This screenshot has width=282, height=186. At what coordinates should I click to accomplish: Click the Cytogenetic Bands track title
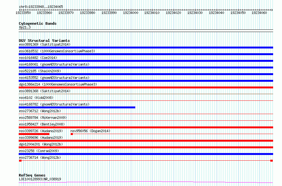(x=38, y=23)
